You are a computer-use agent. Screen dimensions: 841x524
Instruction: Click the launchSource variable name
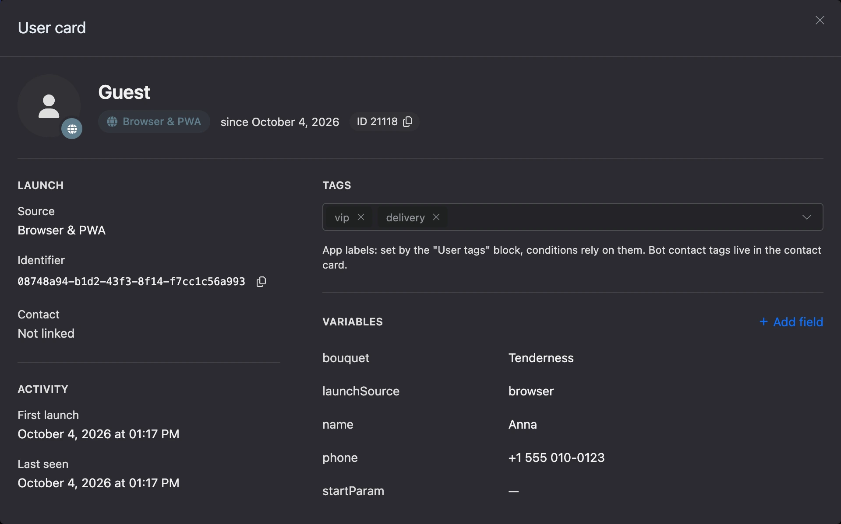click(x=361, y=391)
